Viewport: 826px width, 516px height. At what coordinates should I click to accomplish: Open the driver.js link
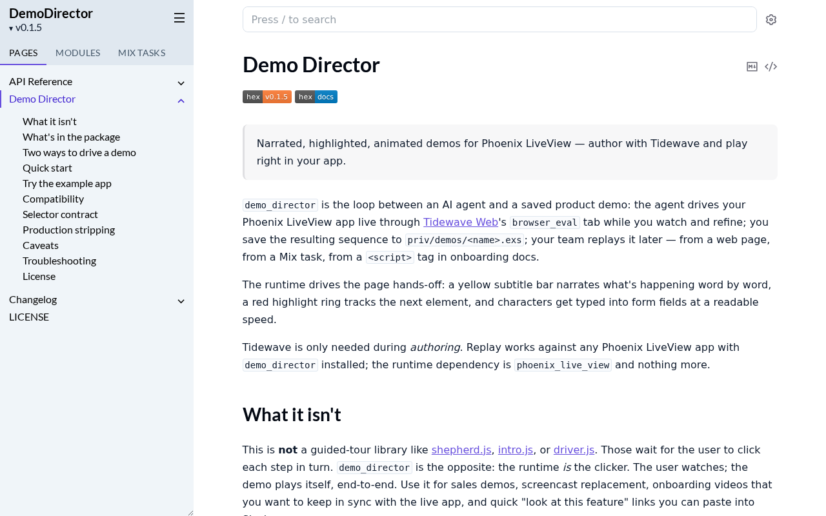point(574,450)
